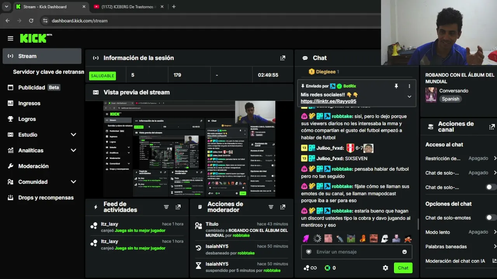Open Restricción de... setting arrow

pyautogui.click(x=495, y=158)
